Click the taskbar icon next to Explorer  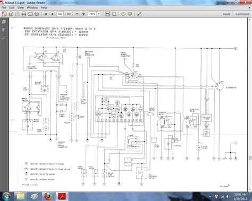[34, 196]
